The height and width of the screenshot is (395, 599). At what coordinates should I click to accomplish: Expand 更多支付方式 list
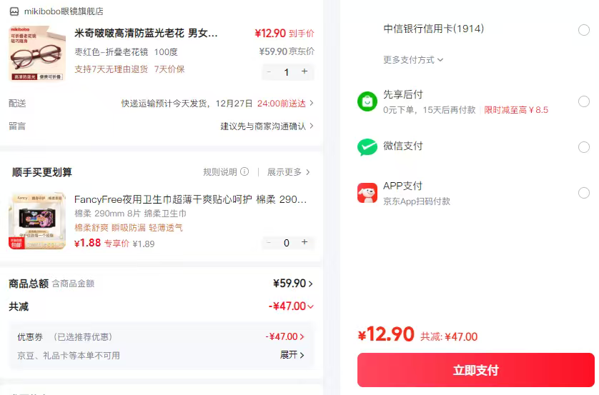pyautogui.click(x=413, y=60)
